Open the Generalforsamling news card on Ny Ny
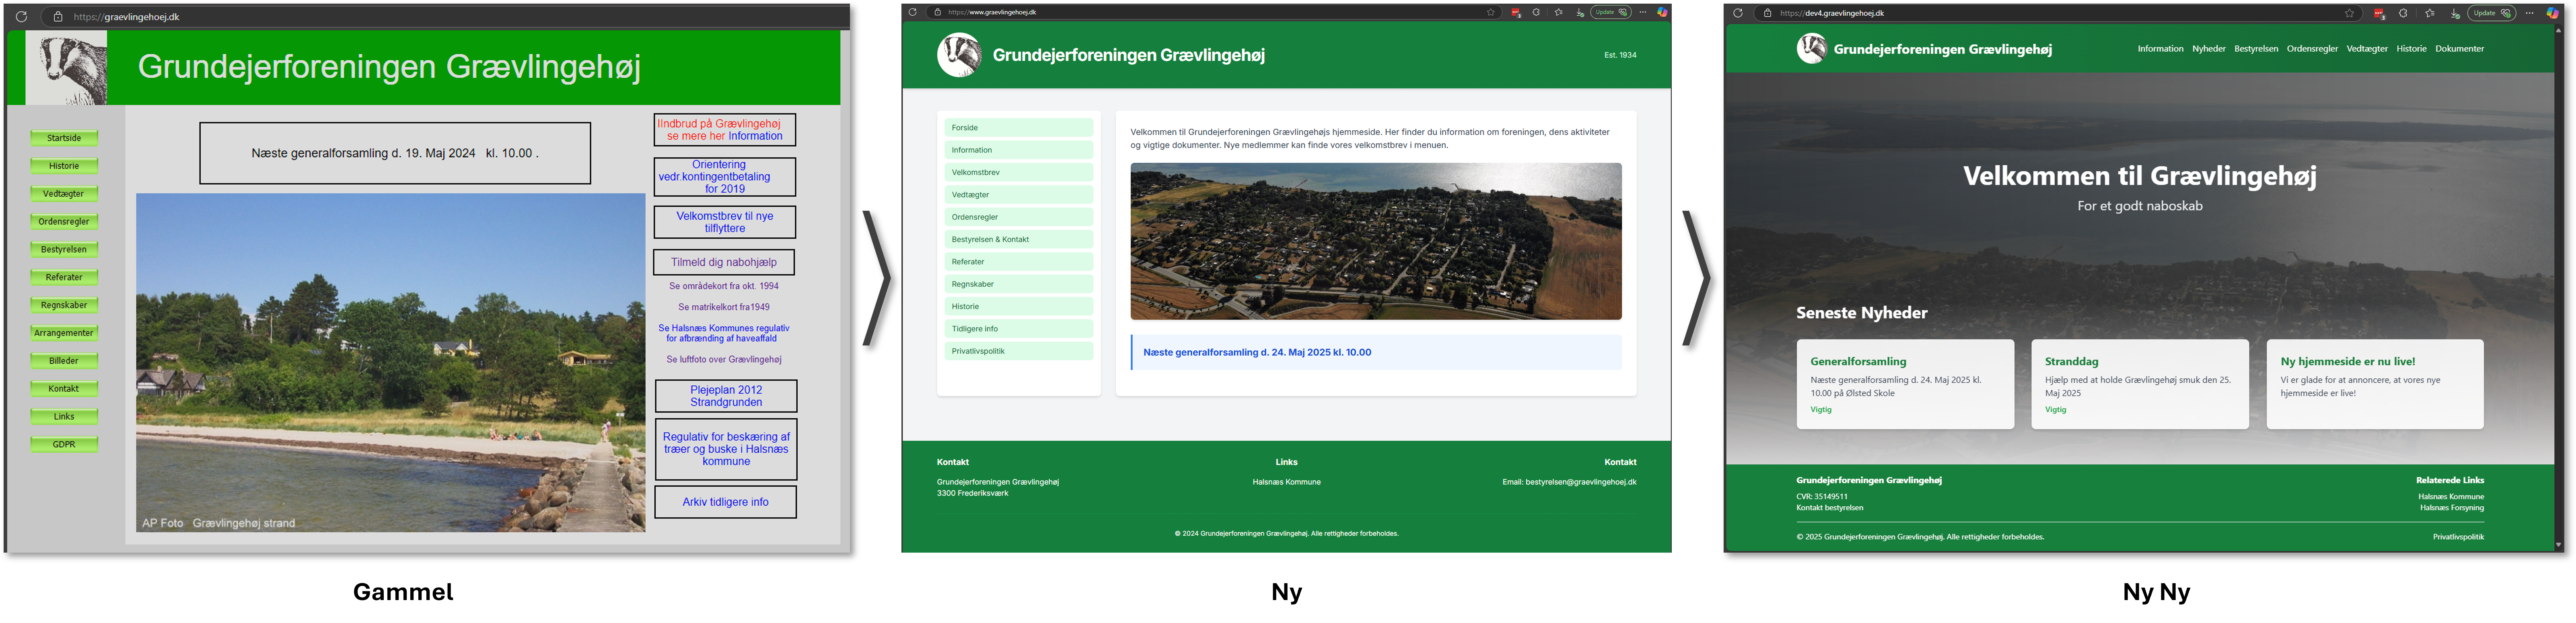This screenshot has width=2576, height=623. (1905, 384)
